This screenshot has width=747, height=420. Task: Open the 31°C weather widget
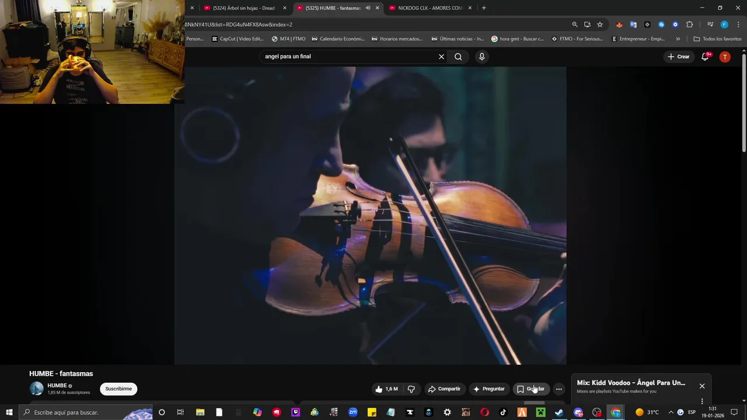pos(647,412)
